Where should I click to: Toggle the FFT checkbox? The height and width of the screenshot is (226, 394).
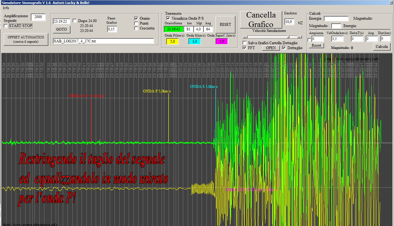coord(245,48)
